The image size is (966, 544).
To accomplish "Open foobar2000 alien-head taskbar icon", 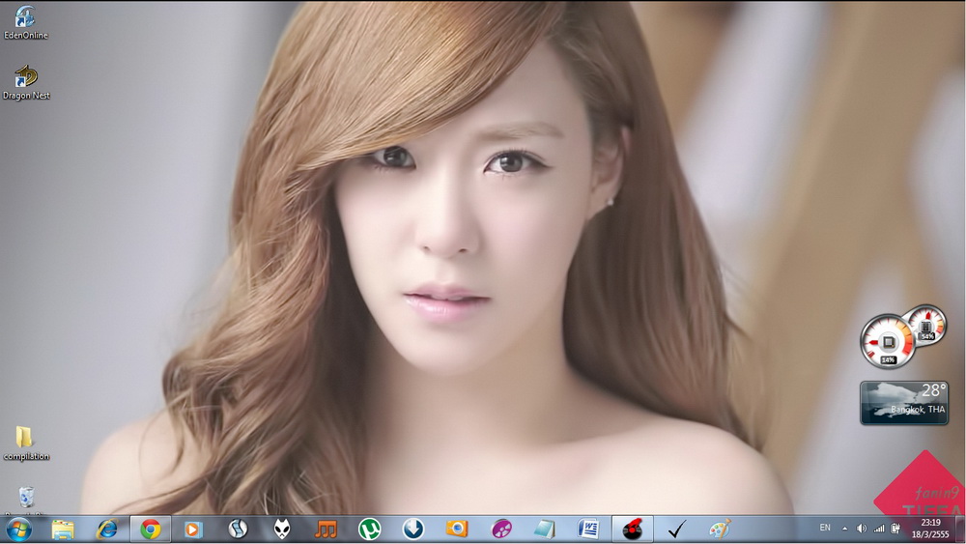I will 281,530.
